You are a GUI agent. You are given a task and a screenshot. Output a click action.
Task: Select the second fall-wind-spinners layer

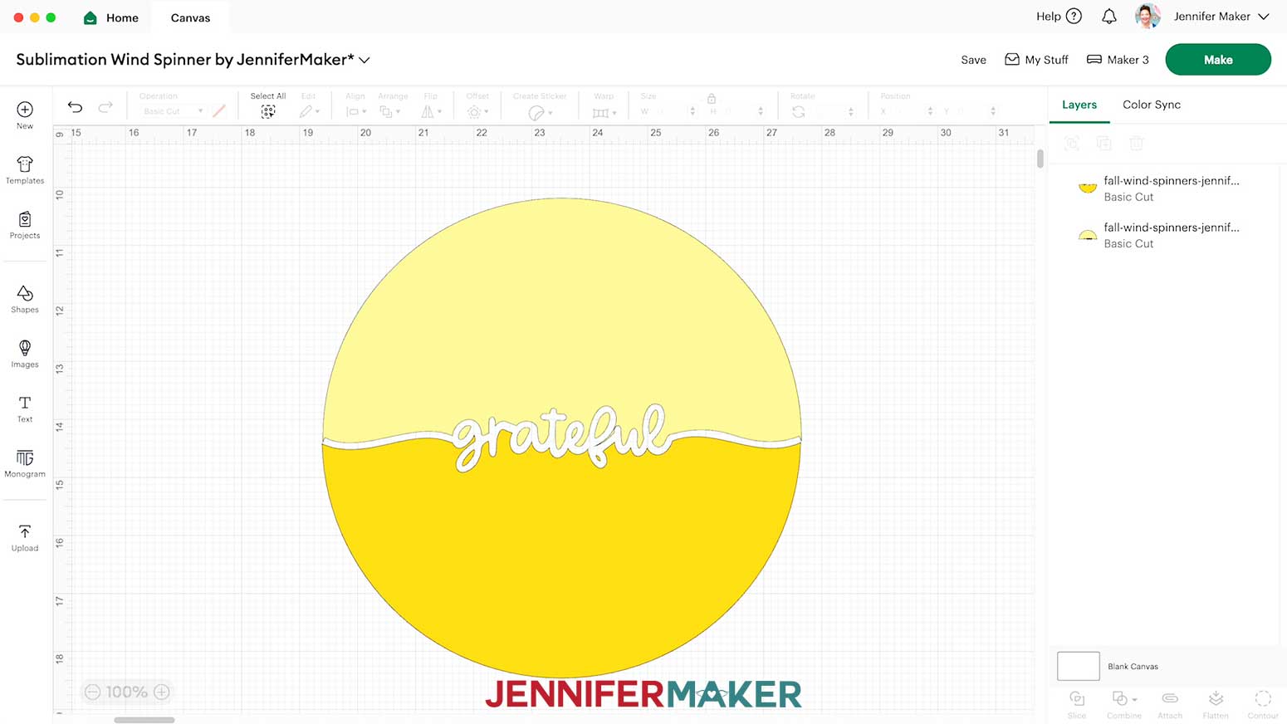(x=1162, y=235)
